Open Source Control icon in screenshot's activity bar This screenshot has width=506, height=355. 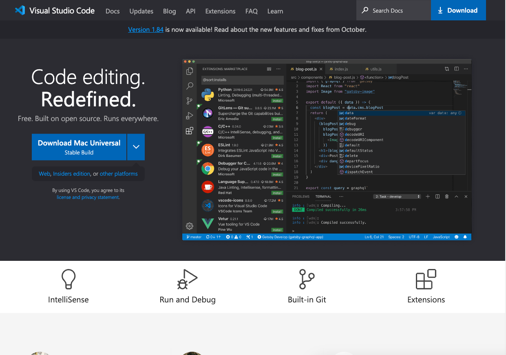(x=190, y=101)
